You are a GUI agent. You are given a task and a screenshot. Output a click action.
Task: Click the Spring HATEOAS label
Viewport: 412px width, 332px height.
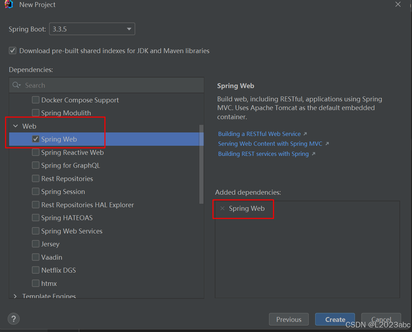click(x=67, y=218)
